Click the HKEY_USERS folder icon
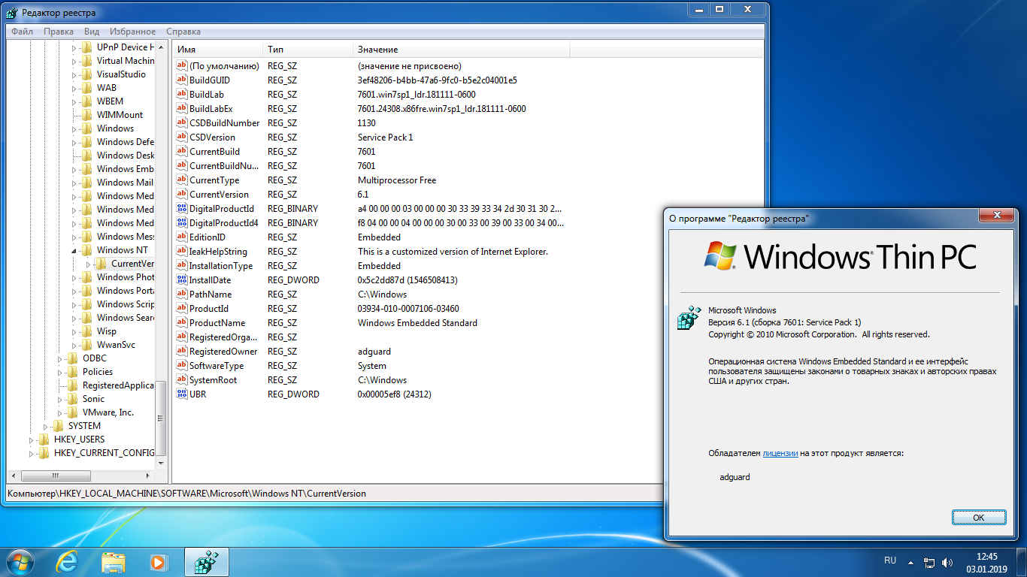 44,440
